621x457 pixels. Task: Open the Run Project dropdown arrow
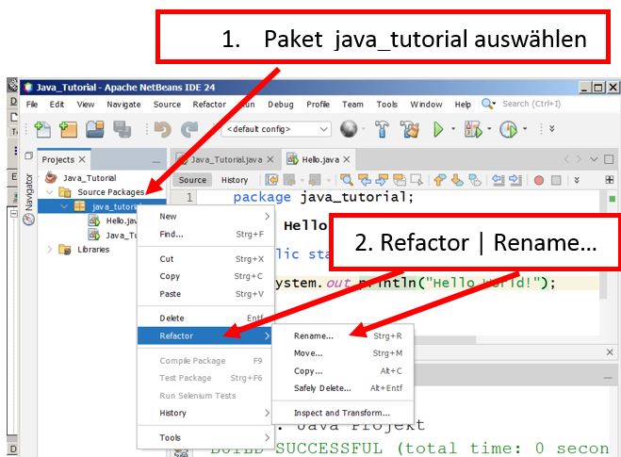(x=453, y=129)
